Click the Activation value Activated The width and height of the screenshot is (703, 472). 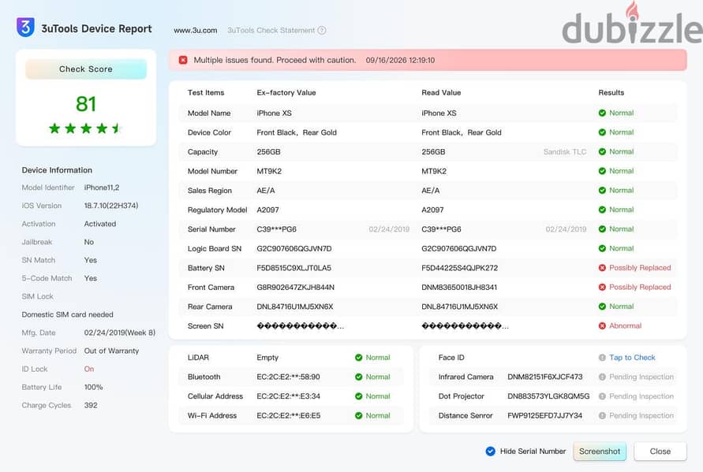100,224
